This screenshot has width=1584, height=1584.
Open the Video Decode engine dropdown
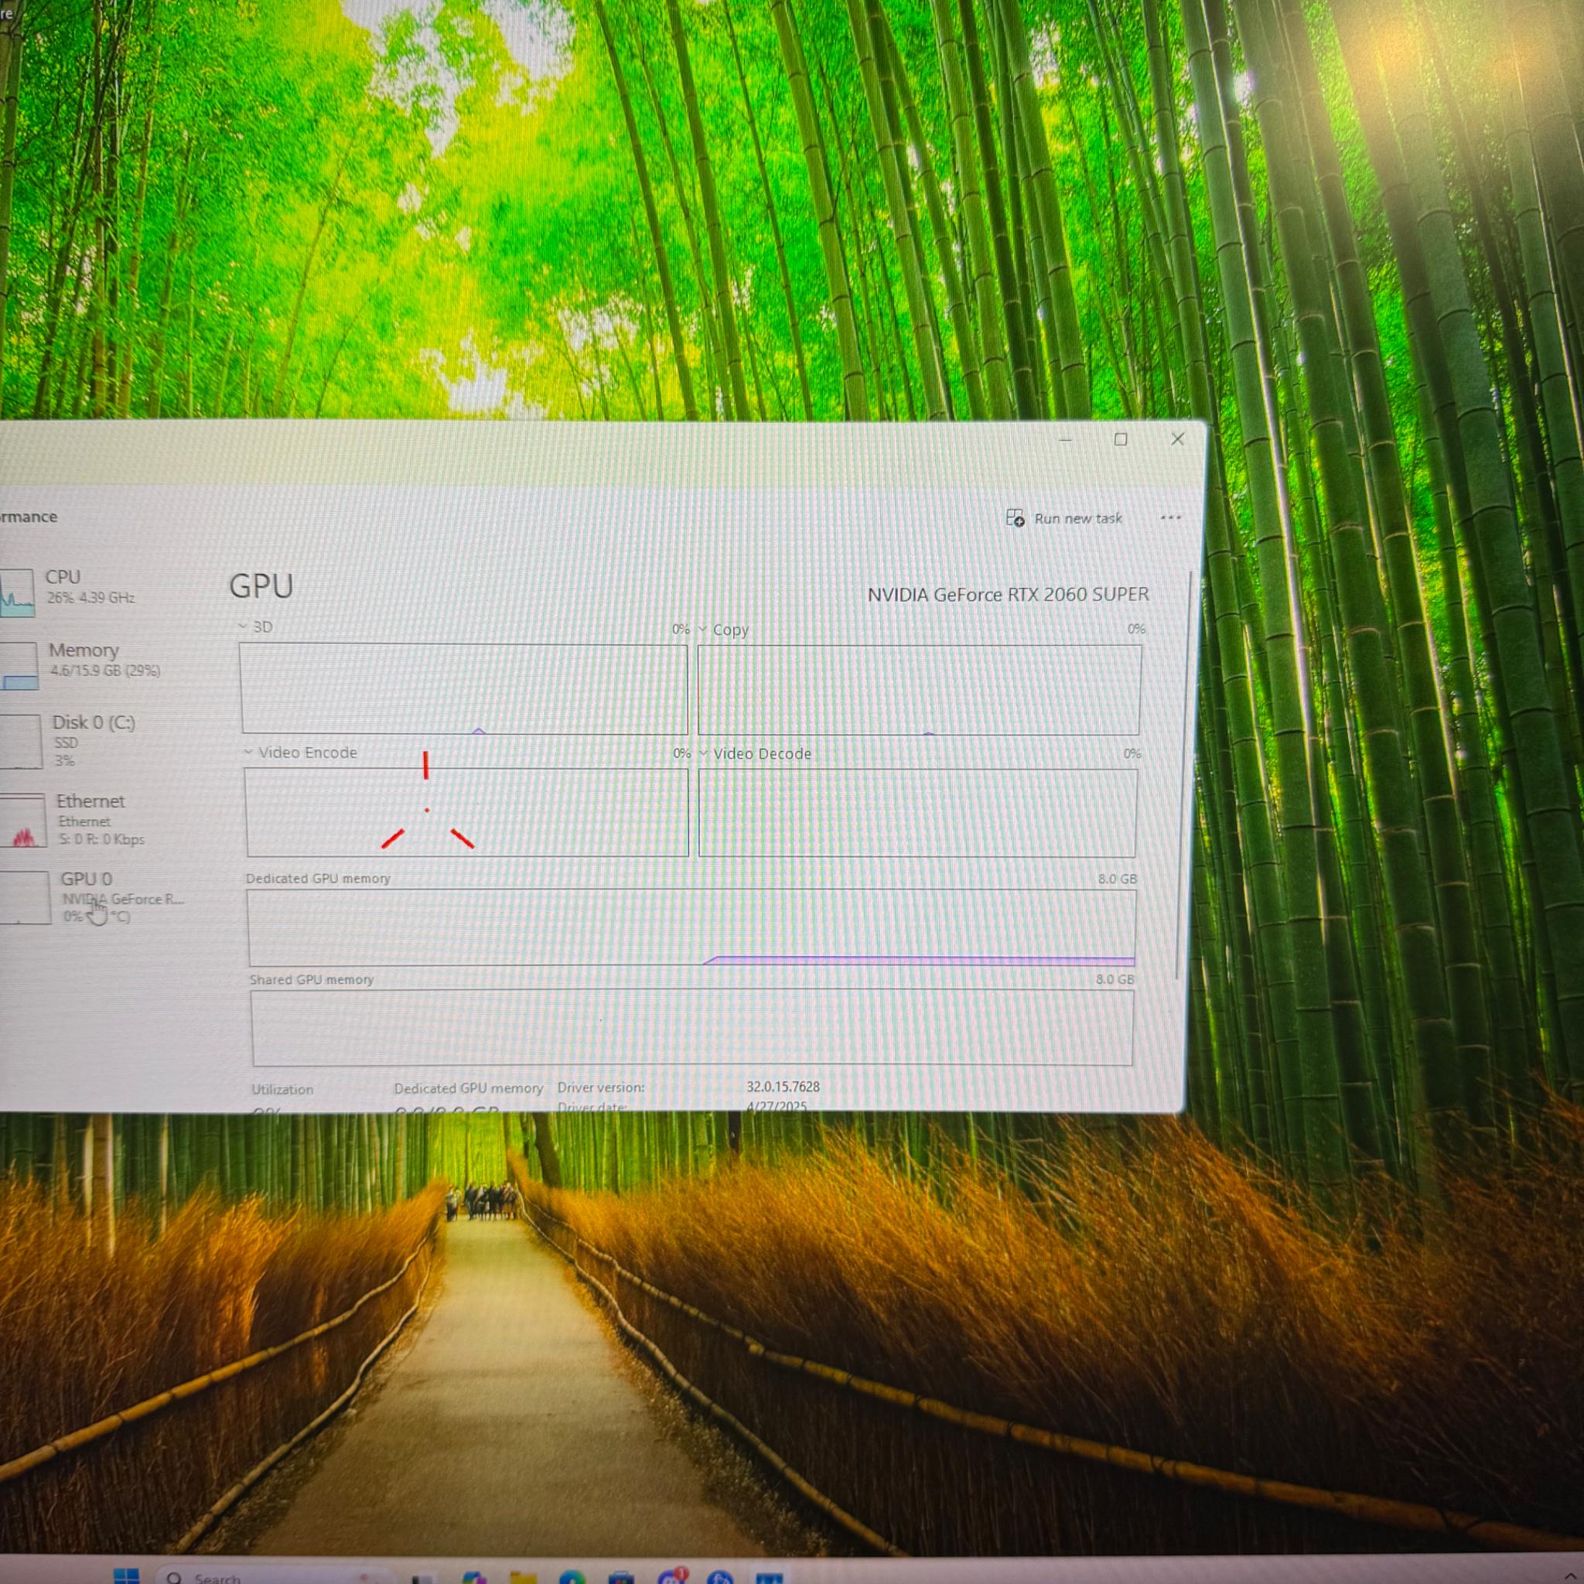click(704, 753)
